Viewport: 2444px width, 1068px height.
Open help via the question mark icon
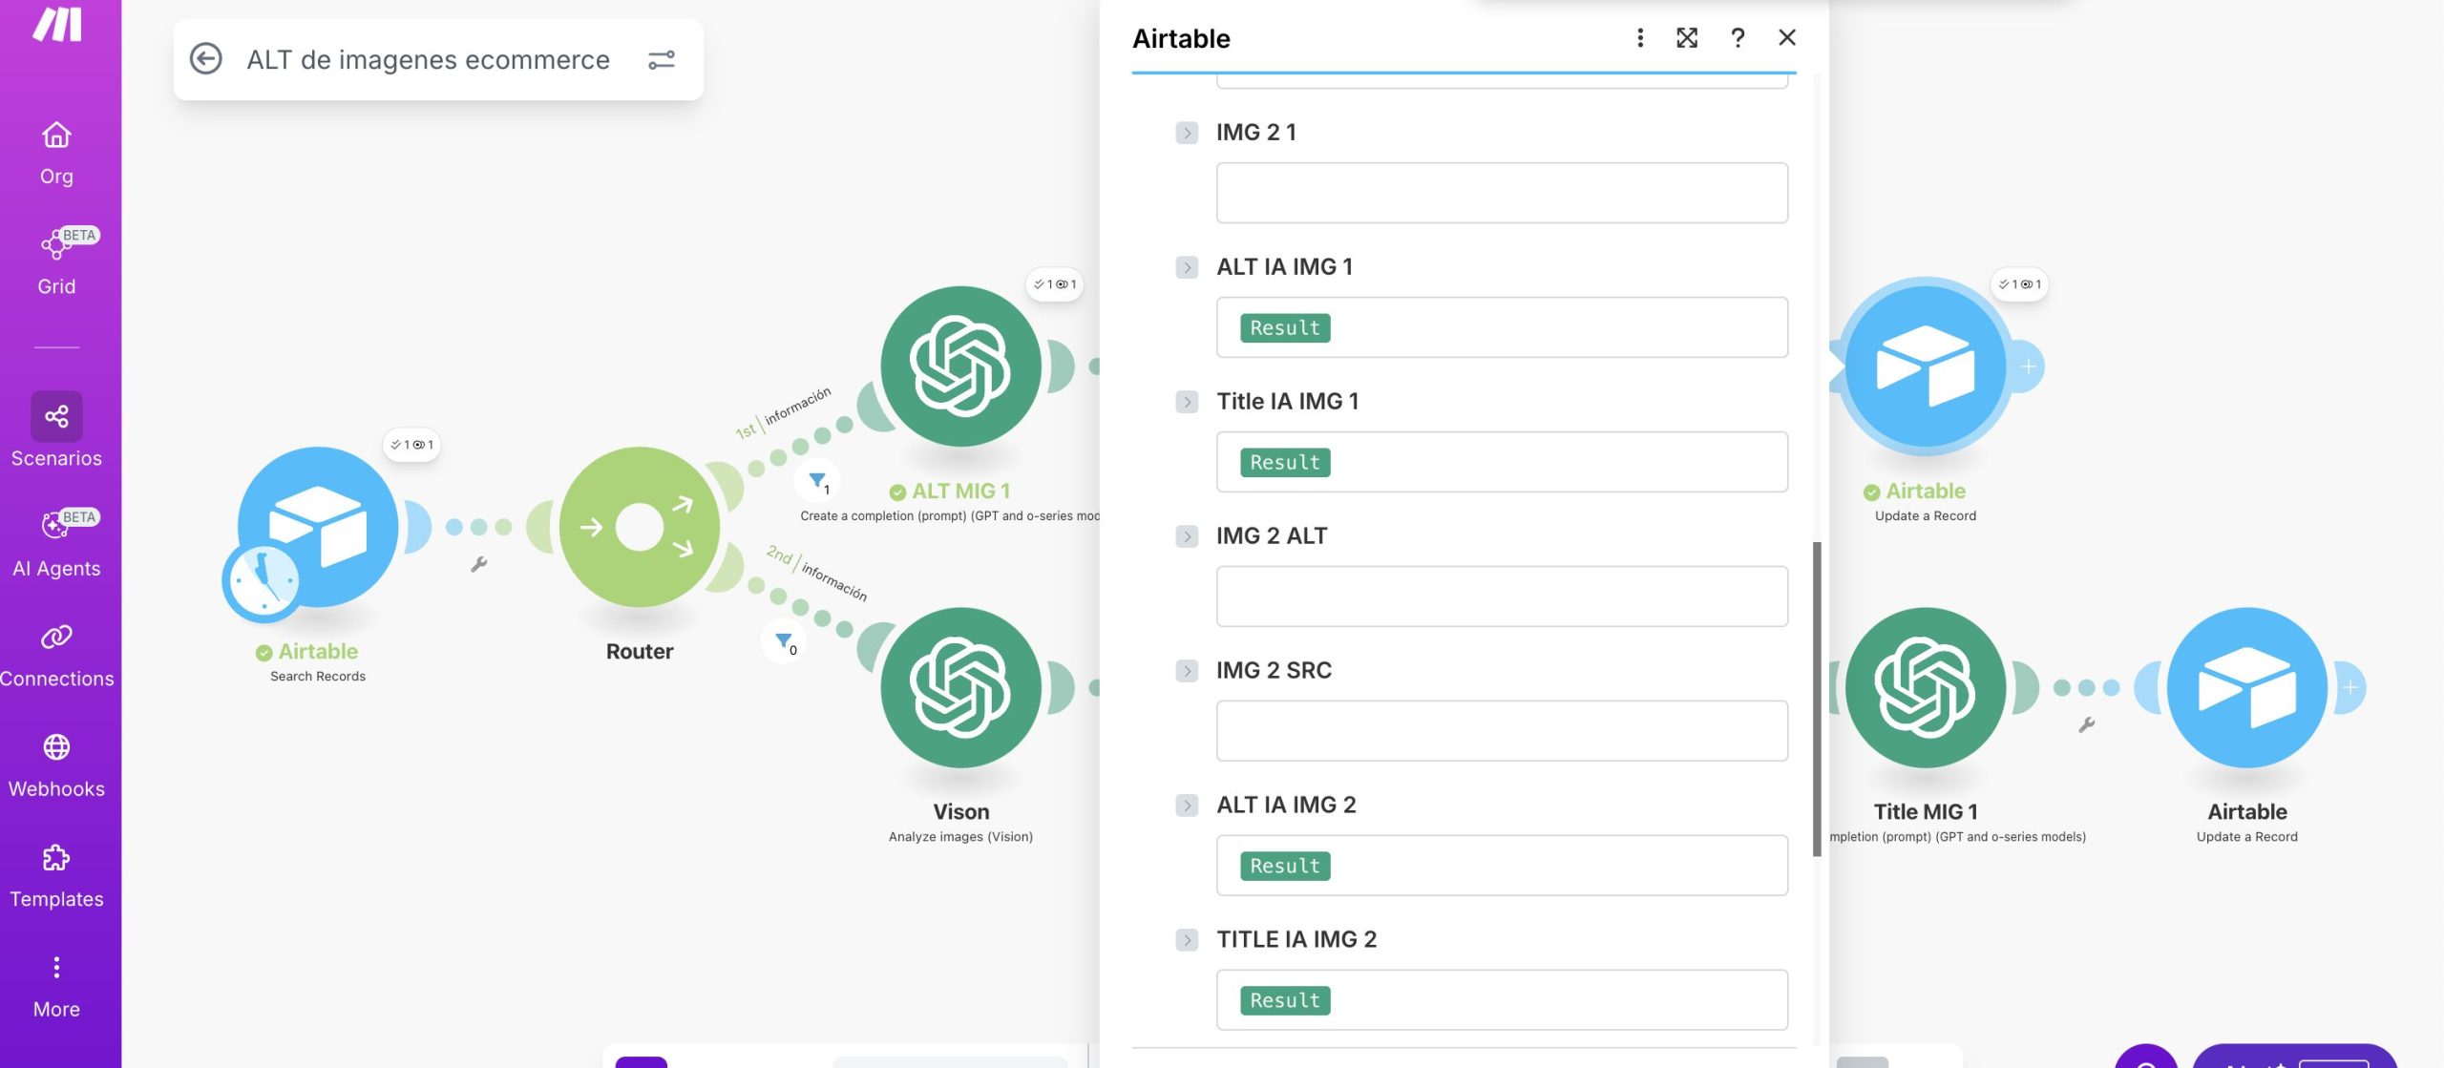point(1737,38)
